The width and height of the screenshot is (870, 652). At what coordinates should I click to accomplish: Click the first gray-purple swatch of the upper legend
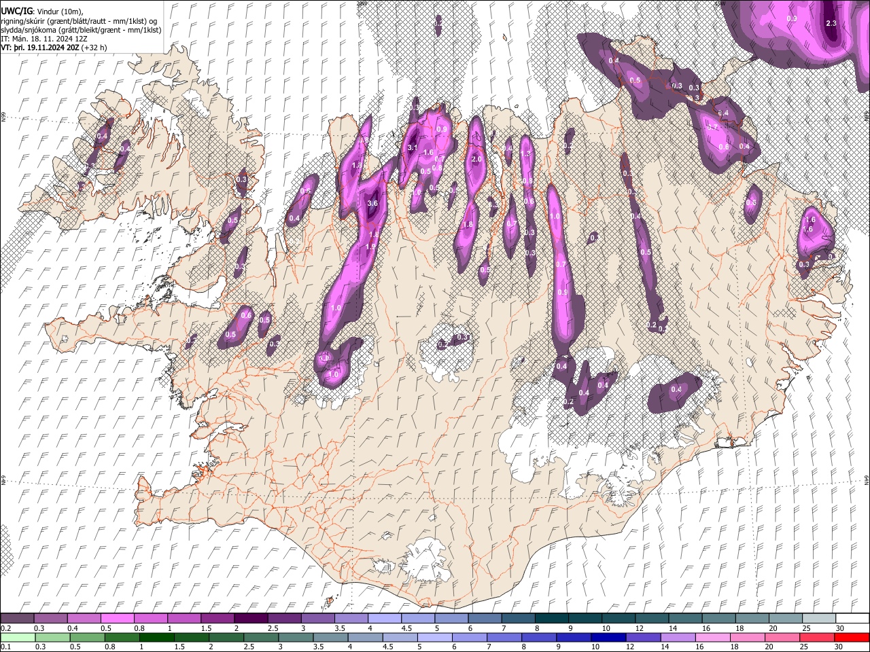(17, 618)
